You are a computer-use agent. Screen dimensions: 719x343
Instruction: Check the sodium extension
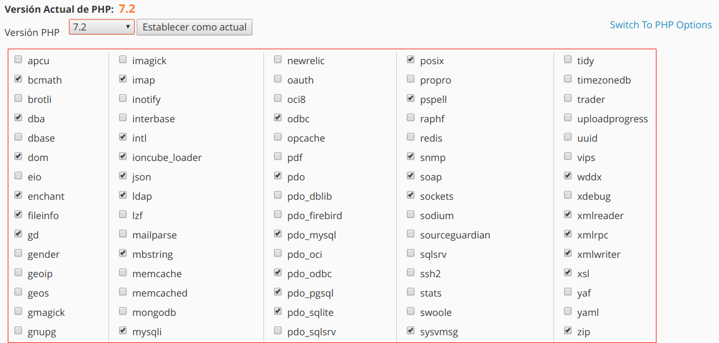[411, 215]
